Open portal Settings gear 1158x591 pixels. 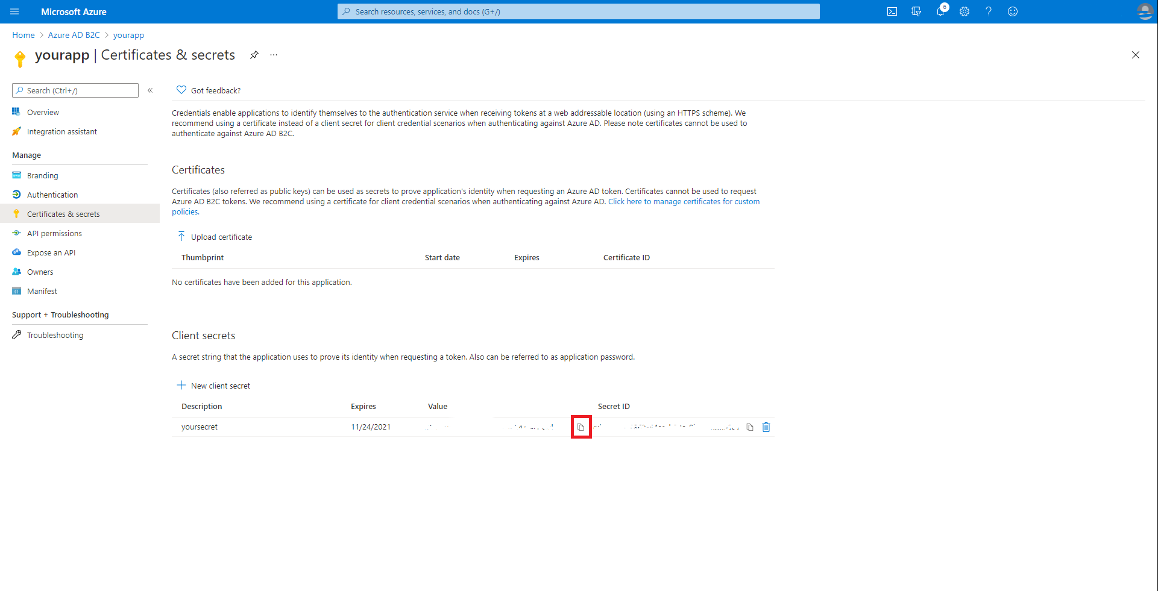click(964, 11)
